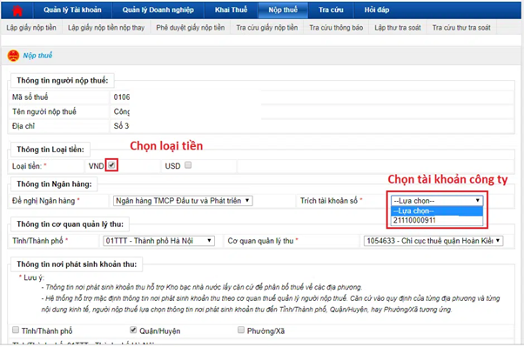Open the Tra cứu giấy nộp tiền tab
Image resolution: width=524 pixels, height=347 pixels.
(x=266, y=28)
